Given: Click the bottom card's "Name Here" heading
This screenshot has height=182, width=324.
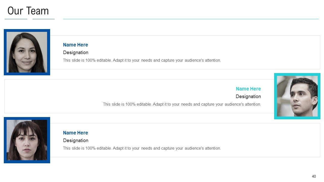Looking at the screenshot, I should pos(75,133).
